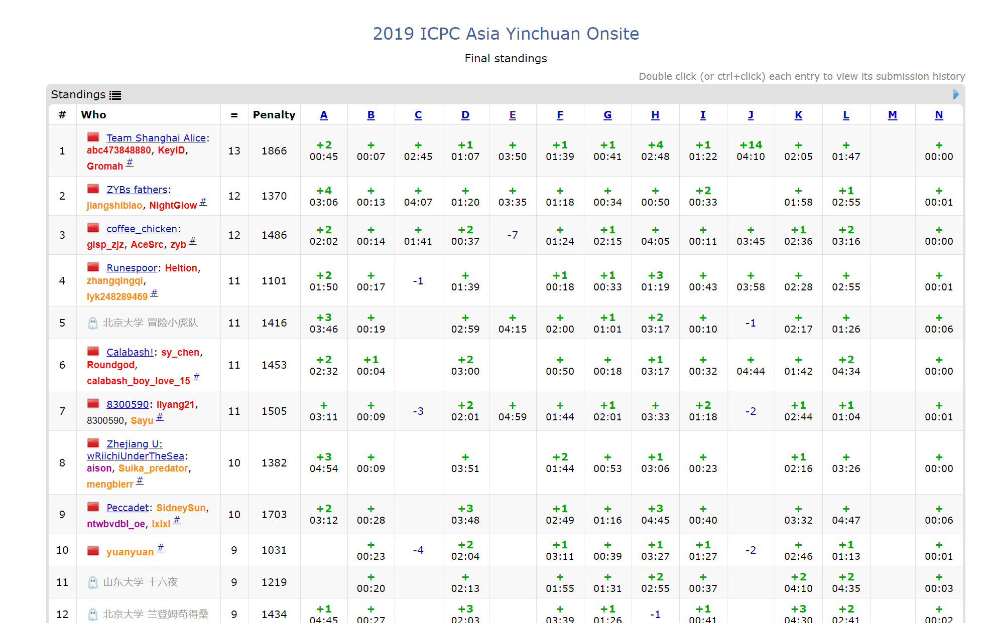The height and width of the screenshot is (623, 992).
Task: Click the blue arrow at standings header right
Action: pyautogui.click(x=955, y=94)
